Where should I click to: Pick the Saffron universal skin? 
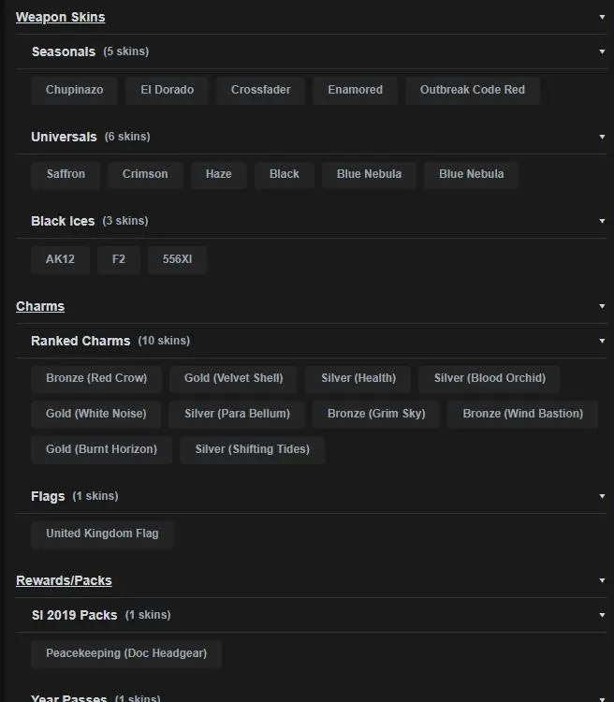(66, 174)
